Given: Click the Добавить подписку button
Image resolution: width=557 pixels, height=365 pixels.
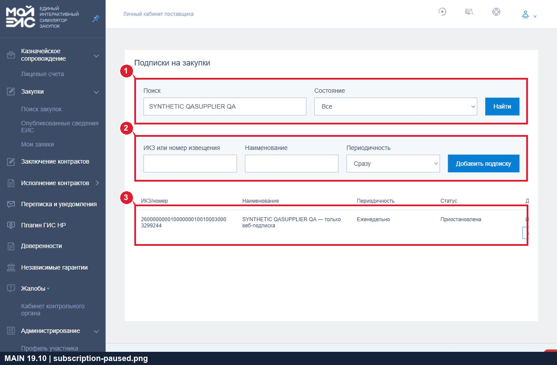Looking at the screenshot, I should 483,164.
